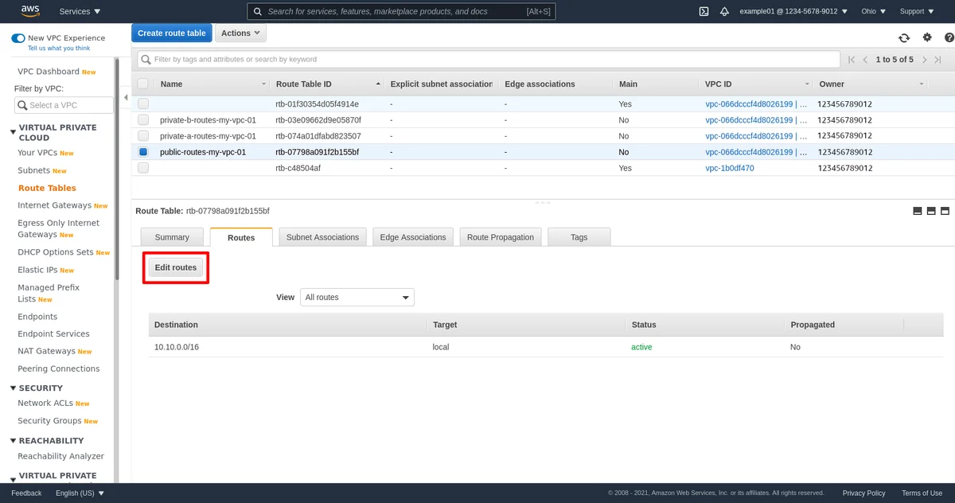Click the Edit routes button
This screenshot has height=503, width=955.
[175, 267]
